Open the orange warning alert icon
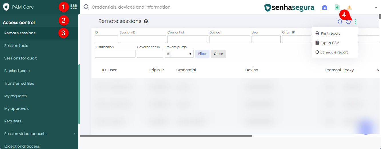381x149 pixels. pos(349,7)
